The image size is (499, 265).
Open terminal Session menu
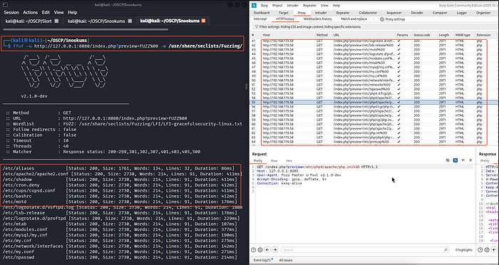[11, 12]
